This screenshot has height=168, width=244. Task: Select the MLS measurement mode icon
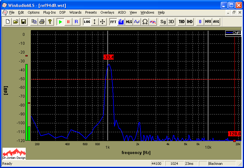[x=129, y=22]
